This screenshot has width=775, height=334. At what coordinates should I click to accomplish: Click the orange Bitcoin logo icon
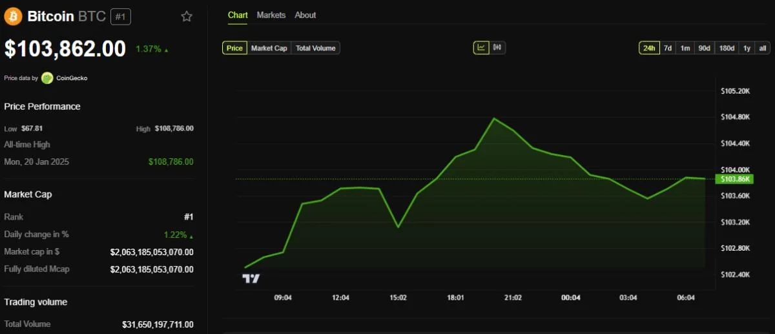(13, 17)
